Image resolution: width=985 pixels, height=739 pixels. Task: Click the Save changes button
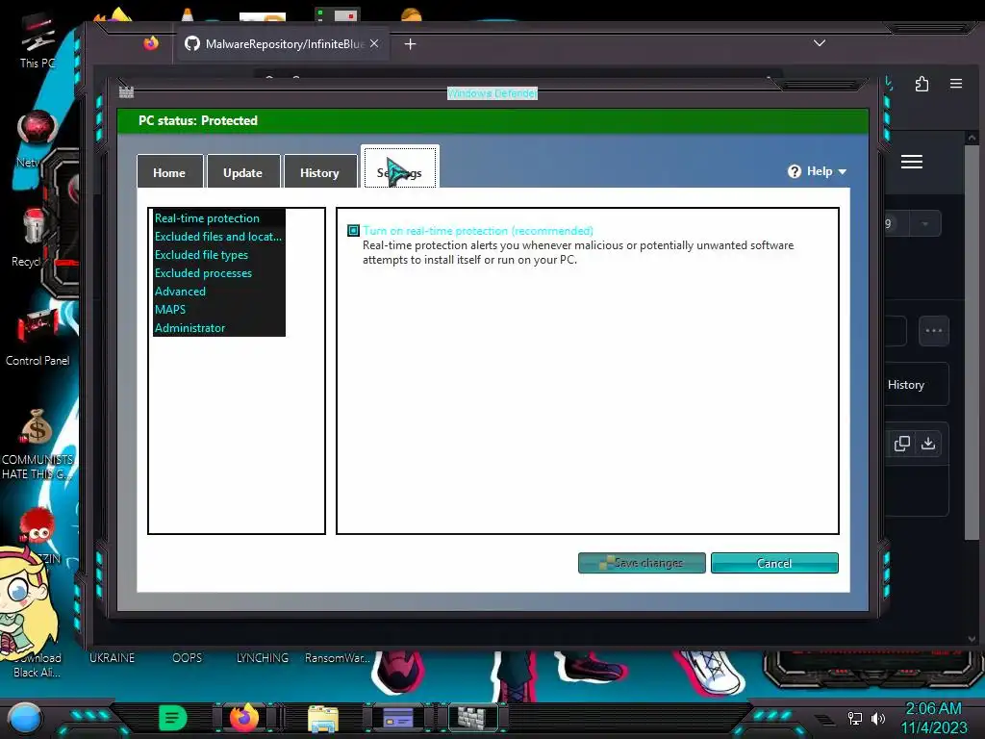(642, 563)
